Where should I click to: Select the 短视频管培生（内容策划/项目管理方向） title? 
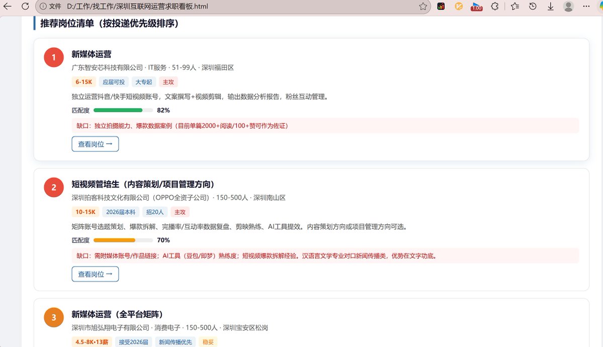coord(143,184)
